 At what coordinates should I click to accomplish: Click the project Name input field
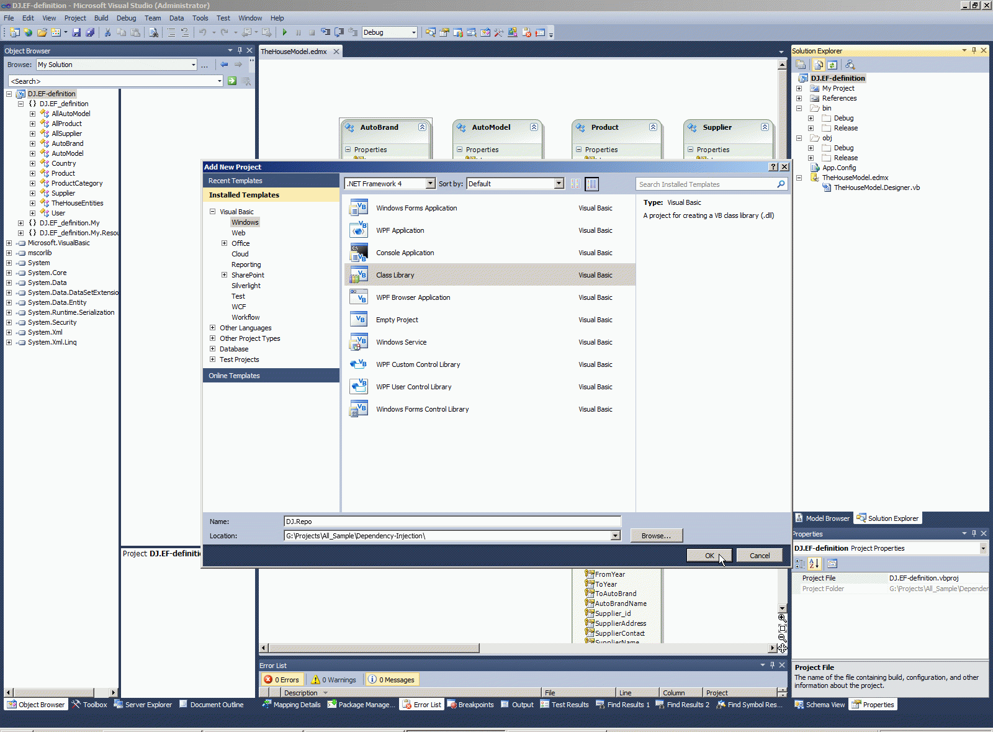(452, 522)
